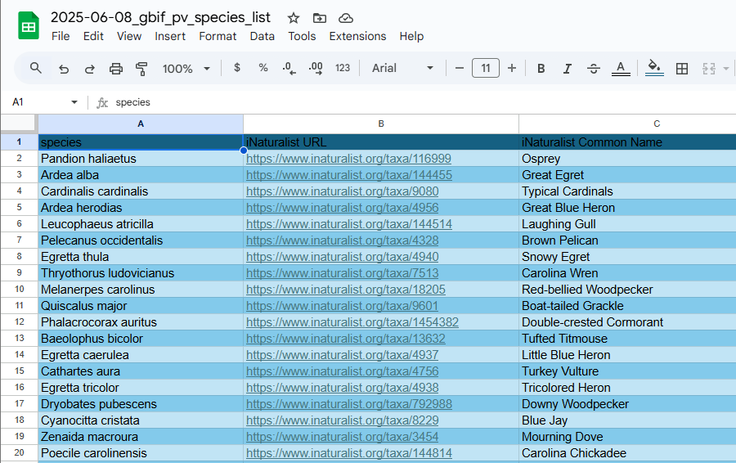The width and height of the screenshot is (736, 463).
Task: Open the search menus magnifier
Action: tap(36, 68)
